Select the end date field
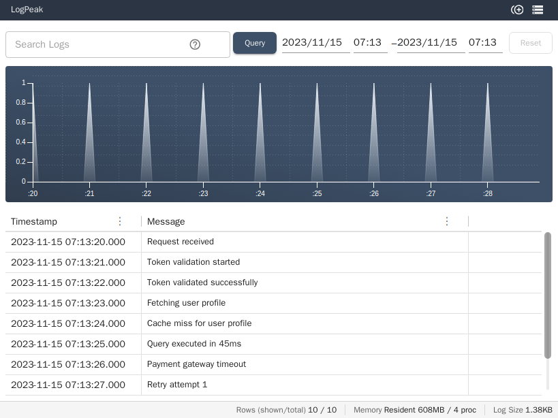 [x=430, y=42]
